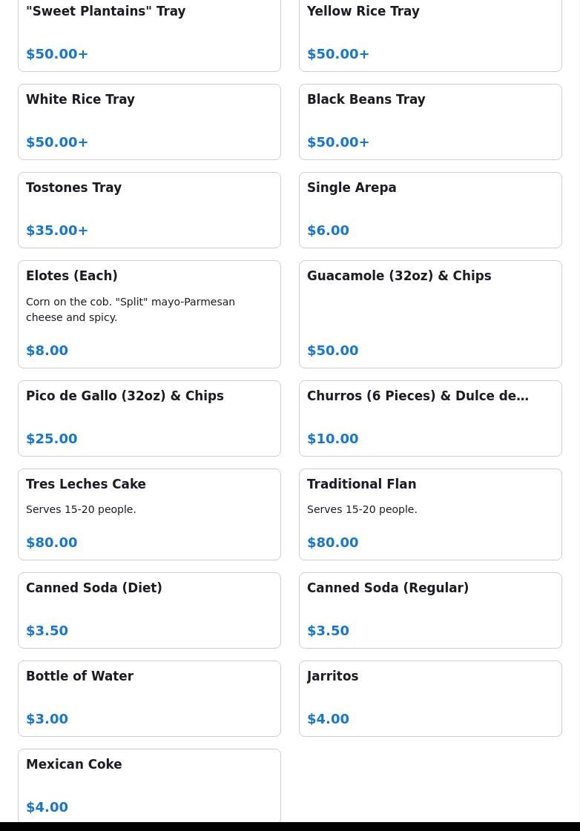The width and height of the screenshot is (580, 831).
Task: Open Black Beans Tray item
Action: 430,121
